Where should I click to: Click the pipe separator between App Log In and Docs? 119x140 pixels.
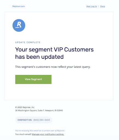coord(98,6)
